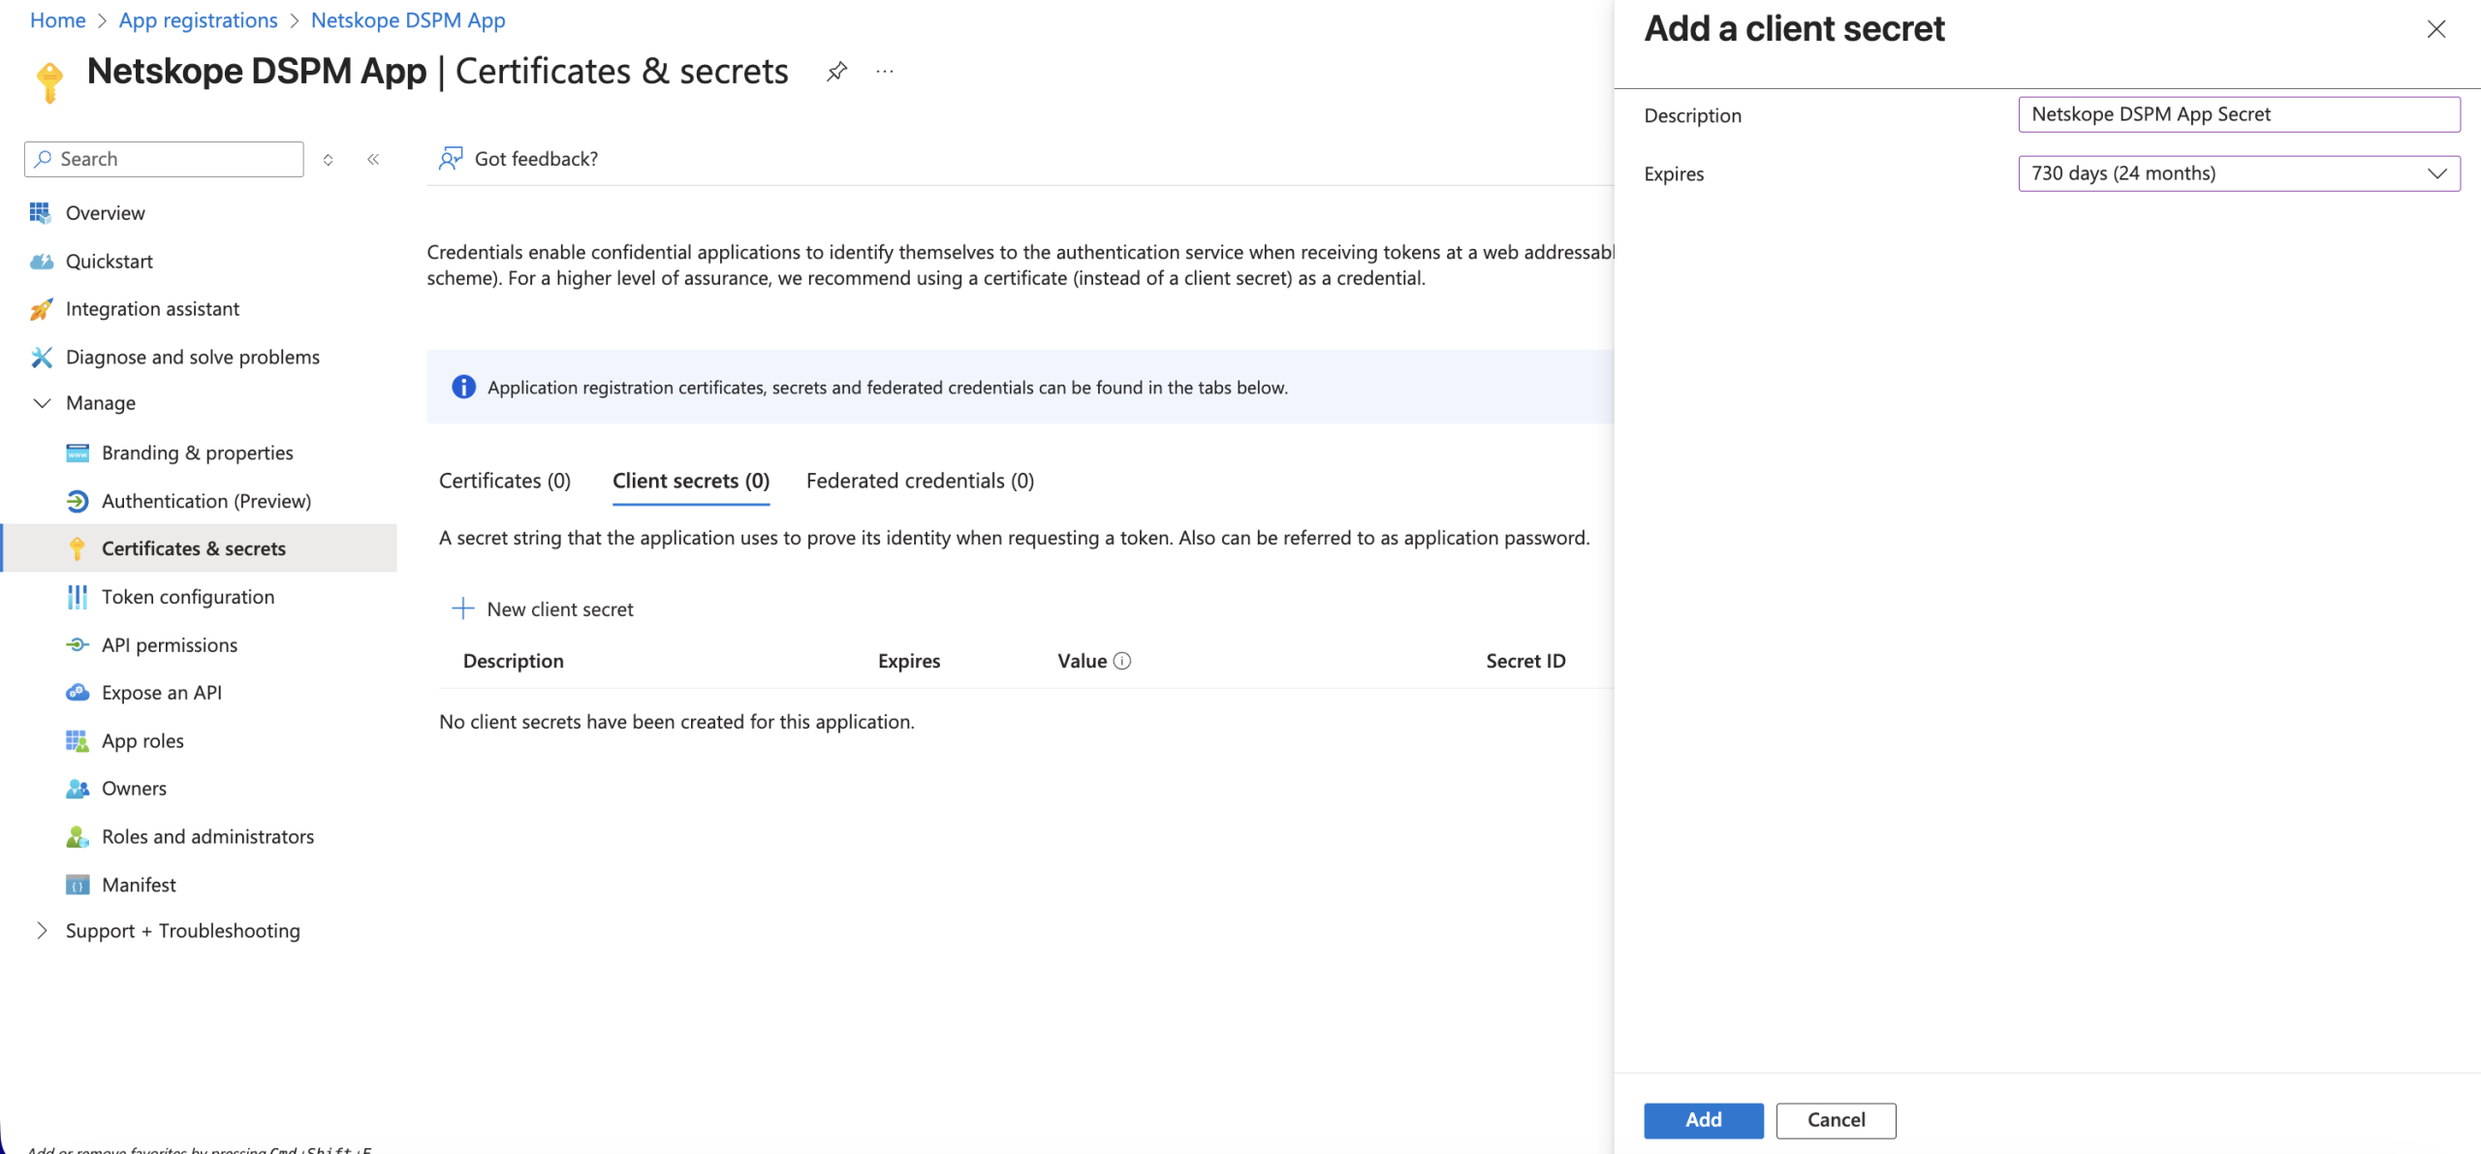The image size is (2481, 1154).
Task: Click the Manifest icon
Action: [77, 885]
